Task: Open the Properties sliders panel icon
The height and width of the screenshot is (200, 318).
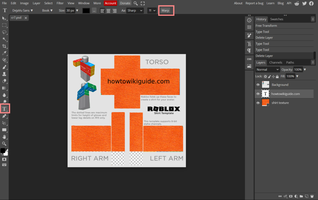Action: (249, 27)
